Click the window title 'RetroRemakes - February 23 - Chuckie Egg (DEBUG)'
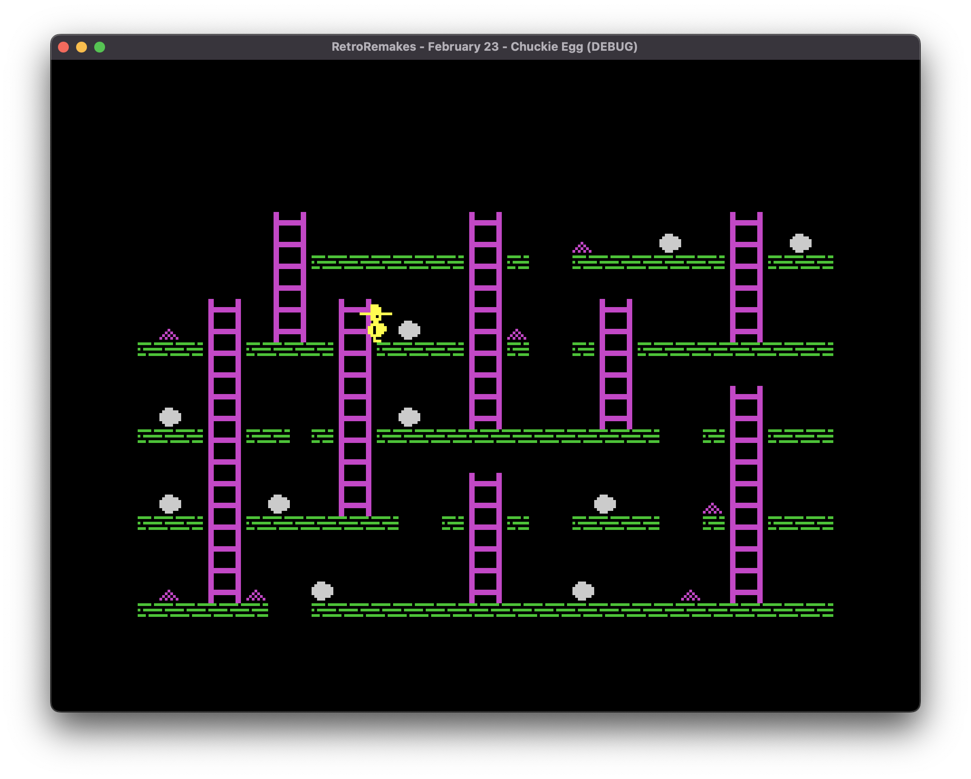This screenshot has width=971, height=779. pyautogui.click(x=485, y=47)
